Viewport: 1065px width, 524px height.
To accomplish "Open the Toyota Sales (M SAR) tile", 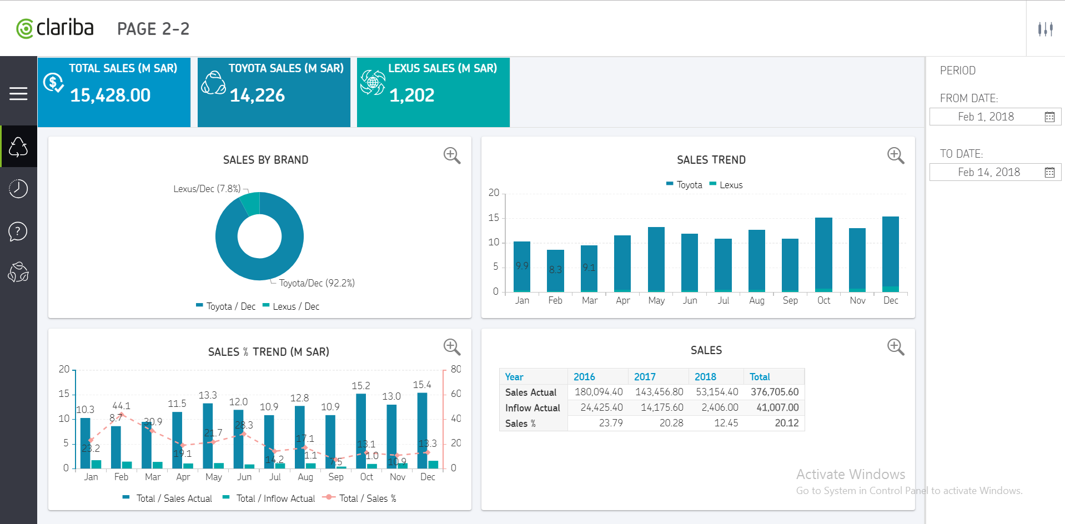I will pyautogui.click(x=274, y=92).
